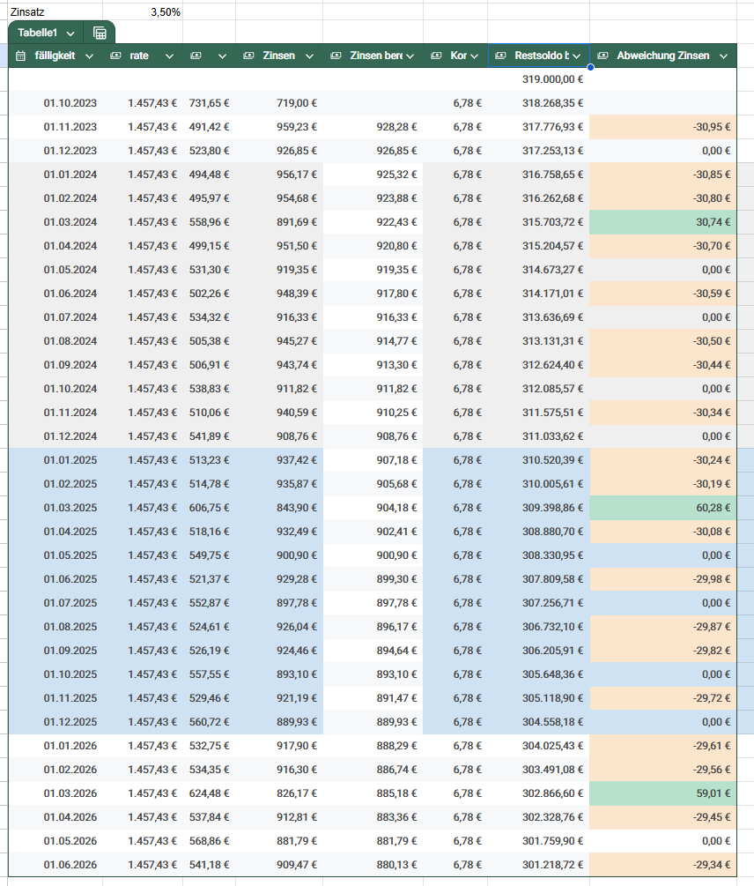Select the 3,50% interest rate cell
The height and width of the screenshot is (886, 754).
click(x=143, y=11)
